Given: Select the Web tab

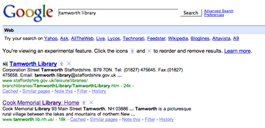Looking at the screenshot, I should 9,30.
